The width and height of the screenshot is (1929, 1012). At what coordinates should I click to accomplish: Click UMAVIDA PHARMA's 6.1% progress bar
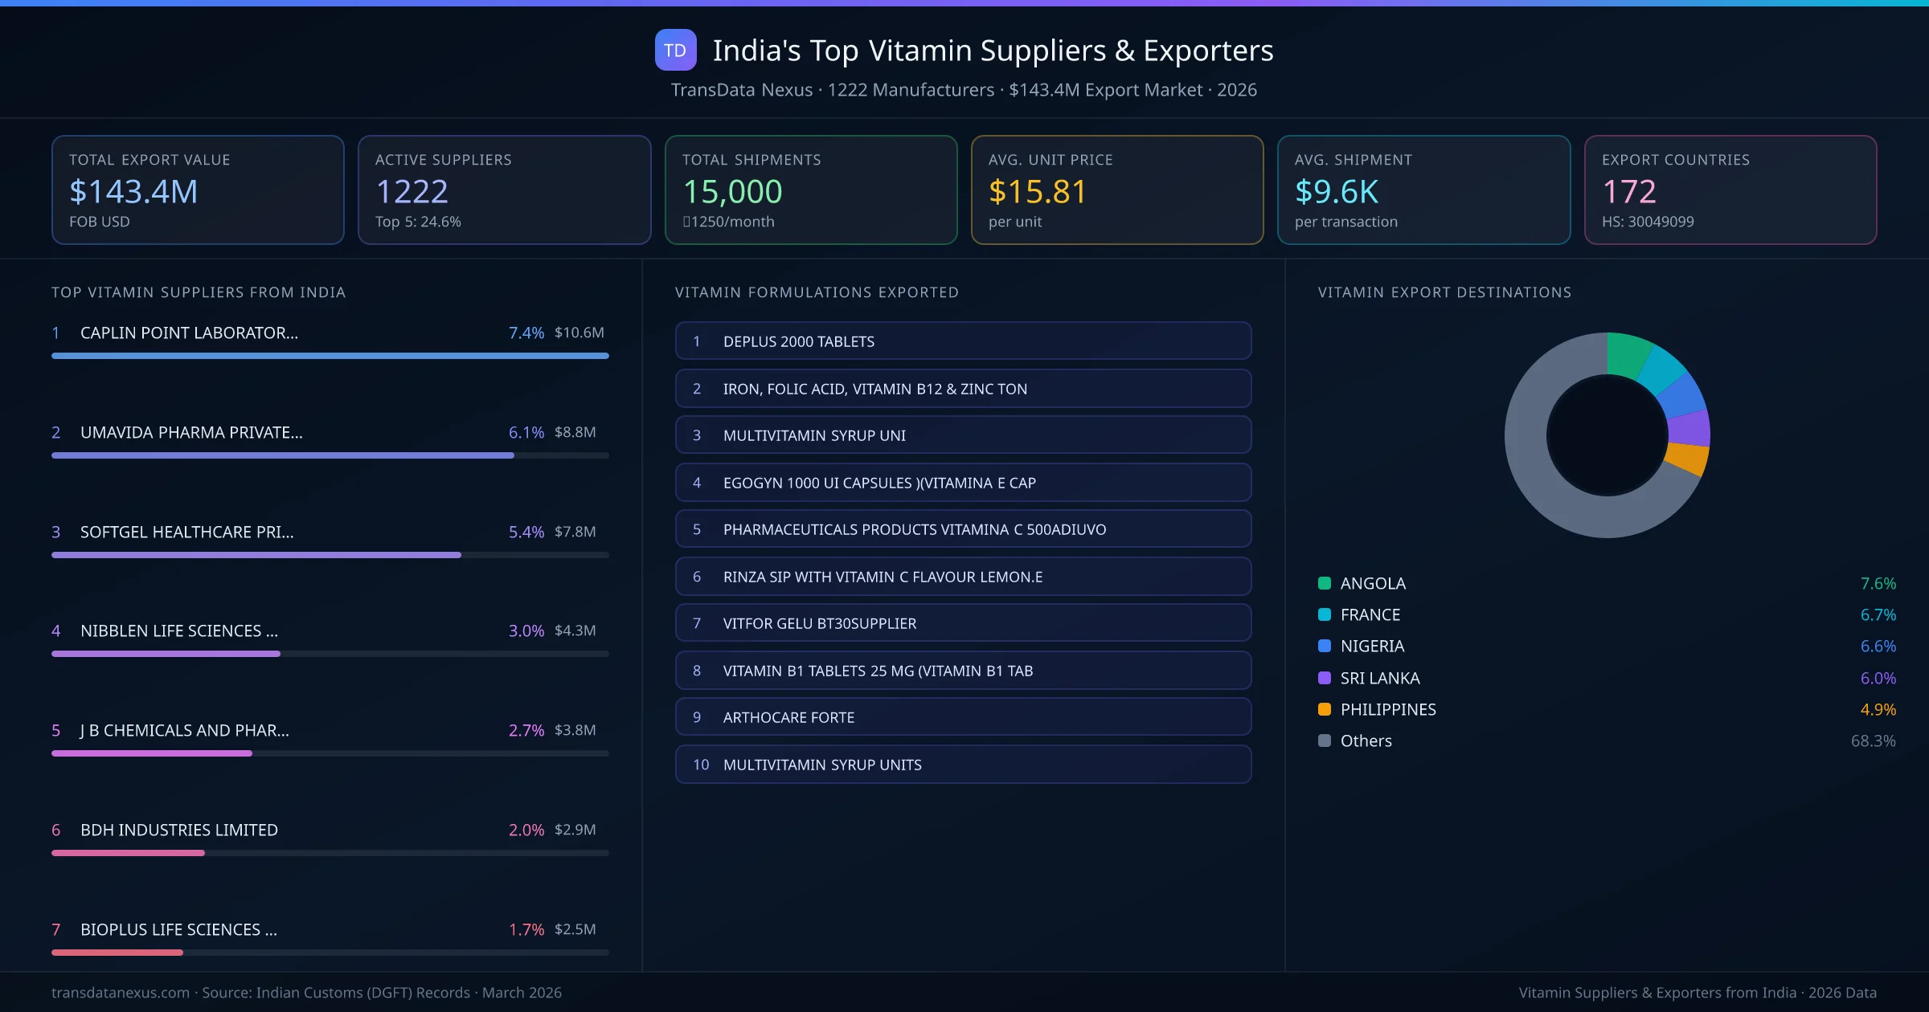[x=281, y=455]
